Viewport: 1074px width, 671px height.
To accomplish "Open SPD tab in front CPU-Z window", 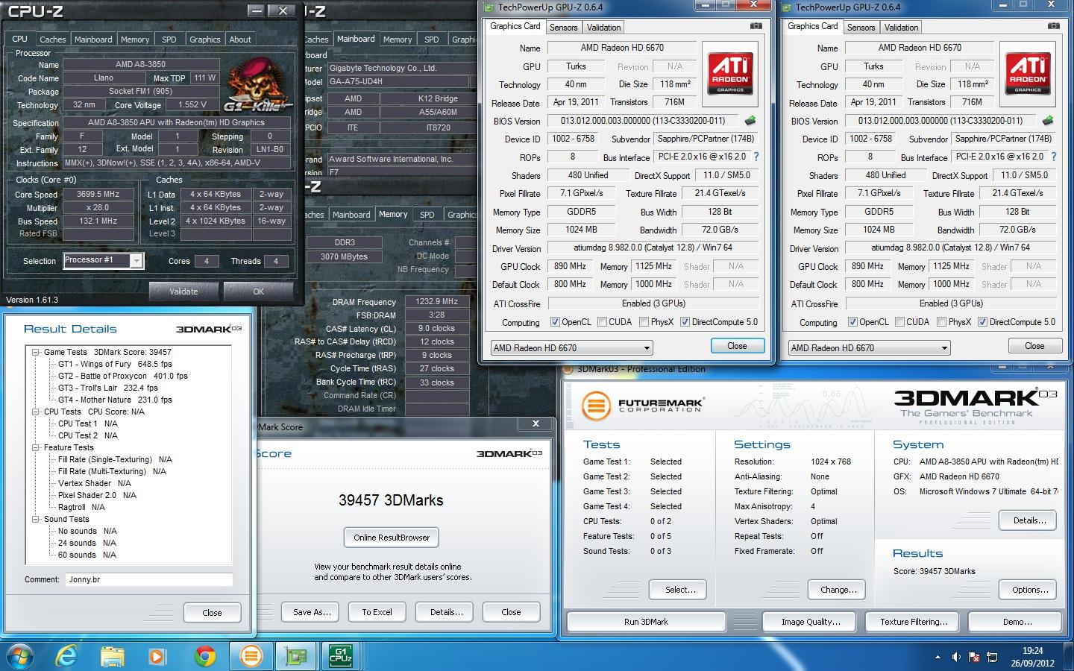I will coord(169,40).
